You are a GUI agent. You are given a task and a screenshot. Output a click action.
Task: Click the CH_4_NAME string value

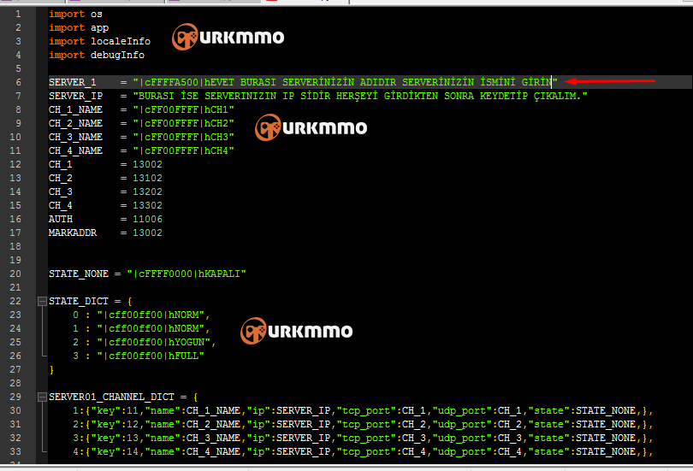coord(183,150)
